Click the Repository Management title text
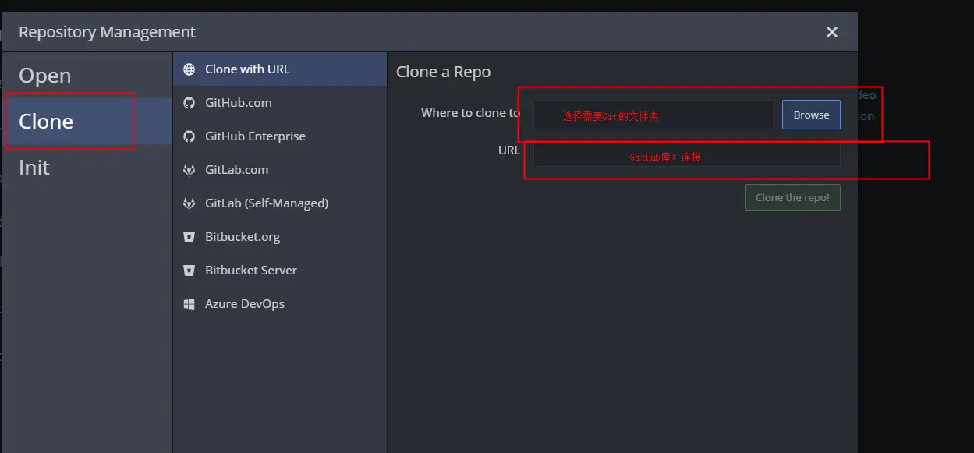 coord(107,32)
